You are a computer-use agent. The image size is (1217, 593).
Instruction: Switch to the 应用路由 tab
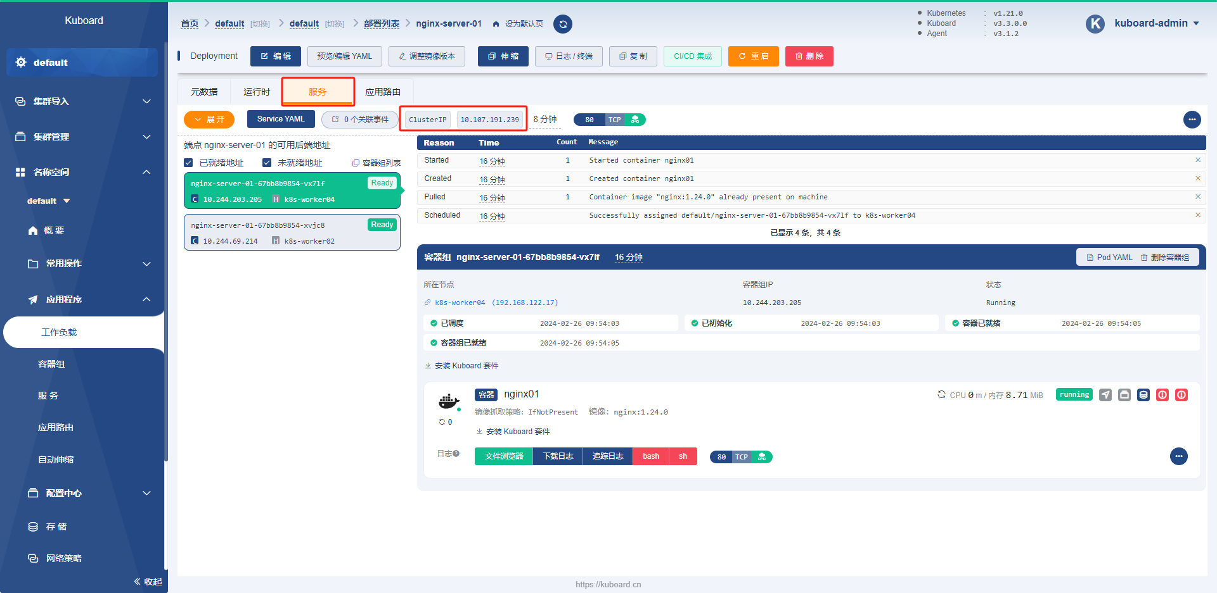pos(383,92)
